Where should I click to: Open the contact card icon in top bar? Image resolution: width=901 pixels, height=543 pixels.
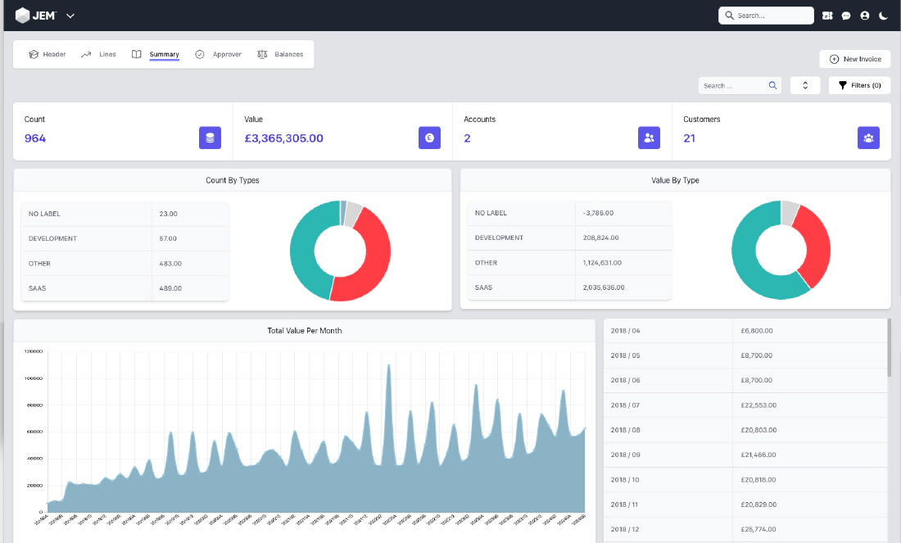coord(827,16)
